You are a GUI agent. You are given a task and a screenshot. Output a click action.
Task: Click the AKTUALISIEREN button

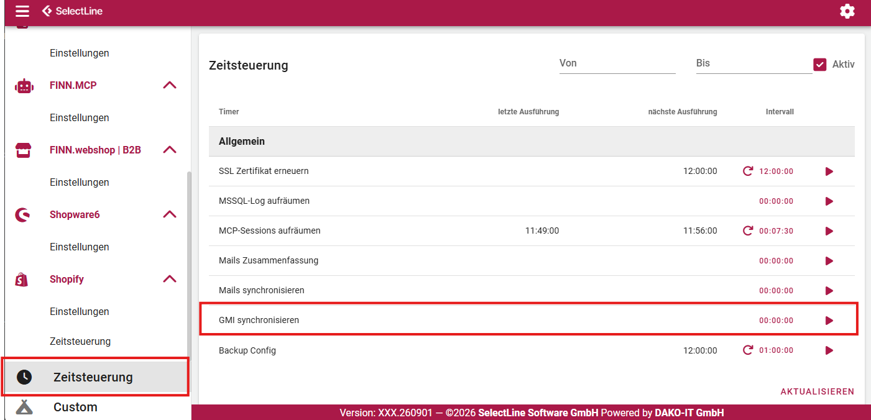coord(818,391)
